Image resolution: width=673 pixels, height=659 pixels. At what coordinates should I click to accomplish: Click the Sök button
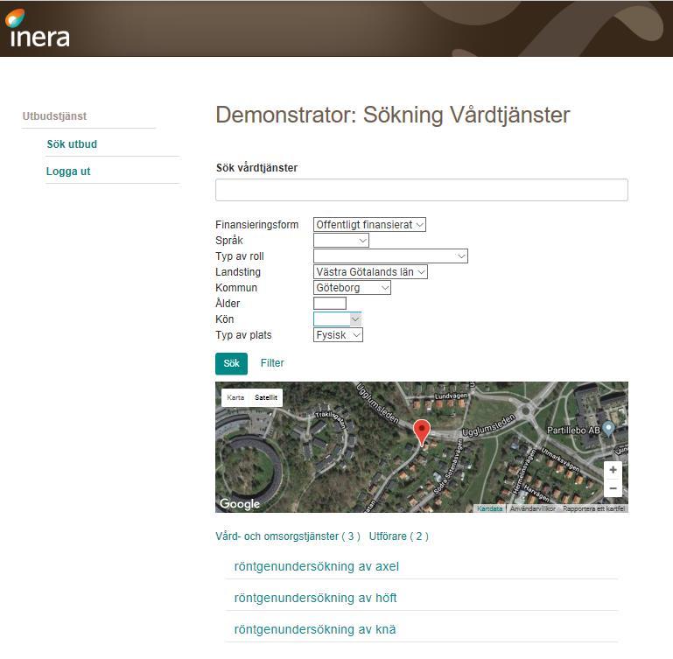pos(231,363)
